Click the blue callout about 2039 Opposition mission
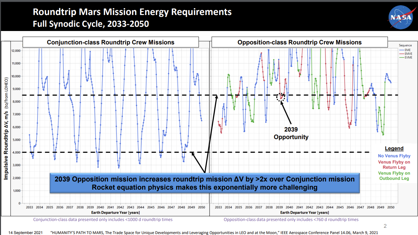 pos(205,183)
